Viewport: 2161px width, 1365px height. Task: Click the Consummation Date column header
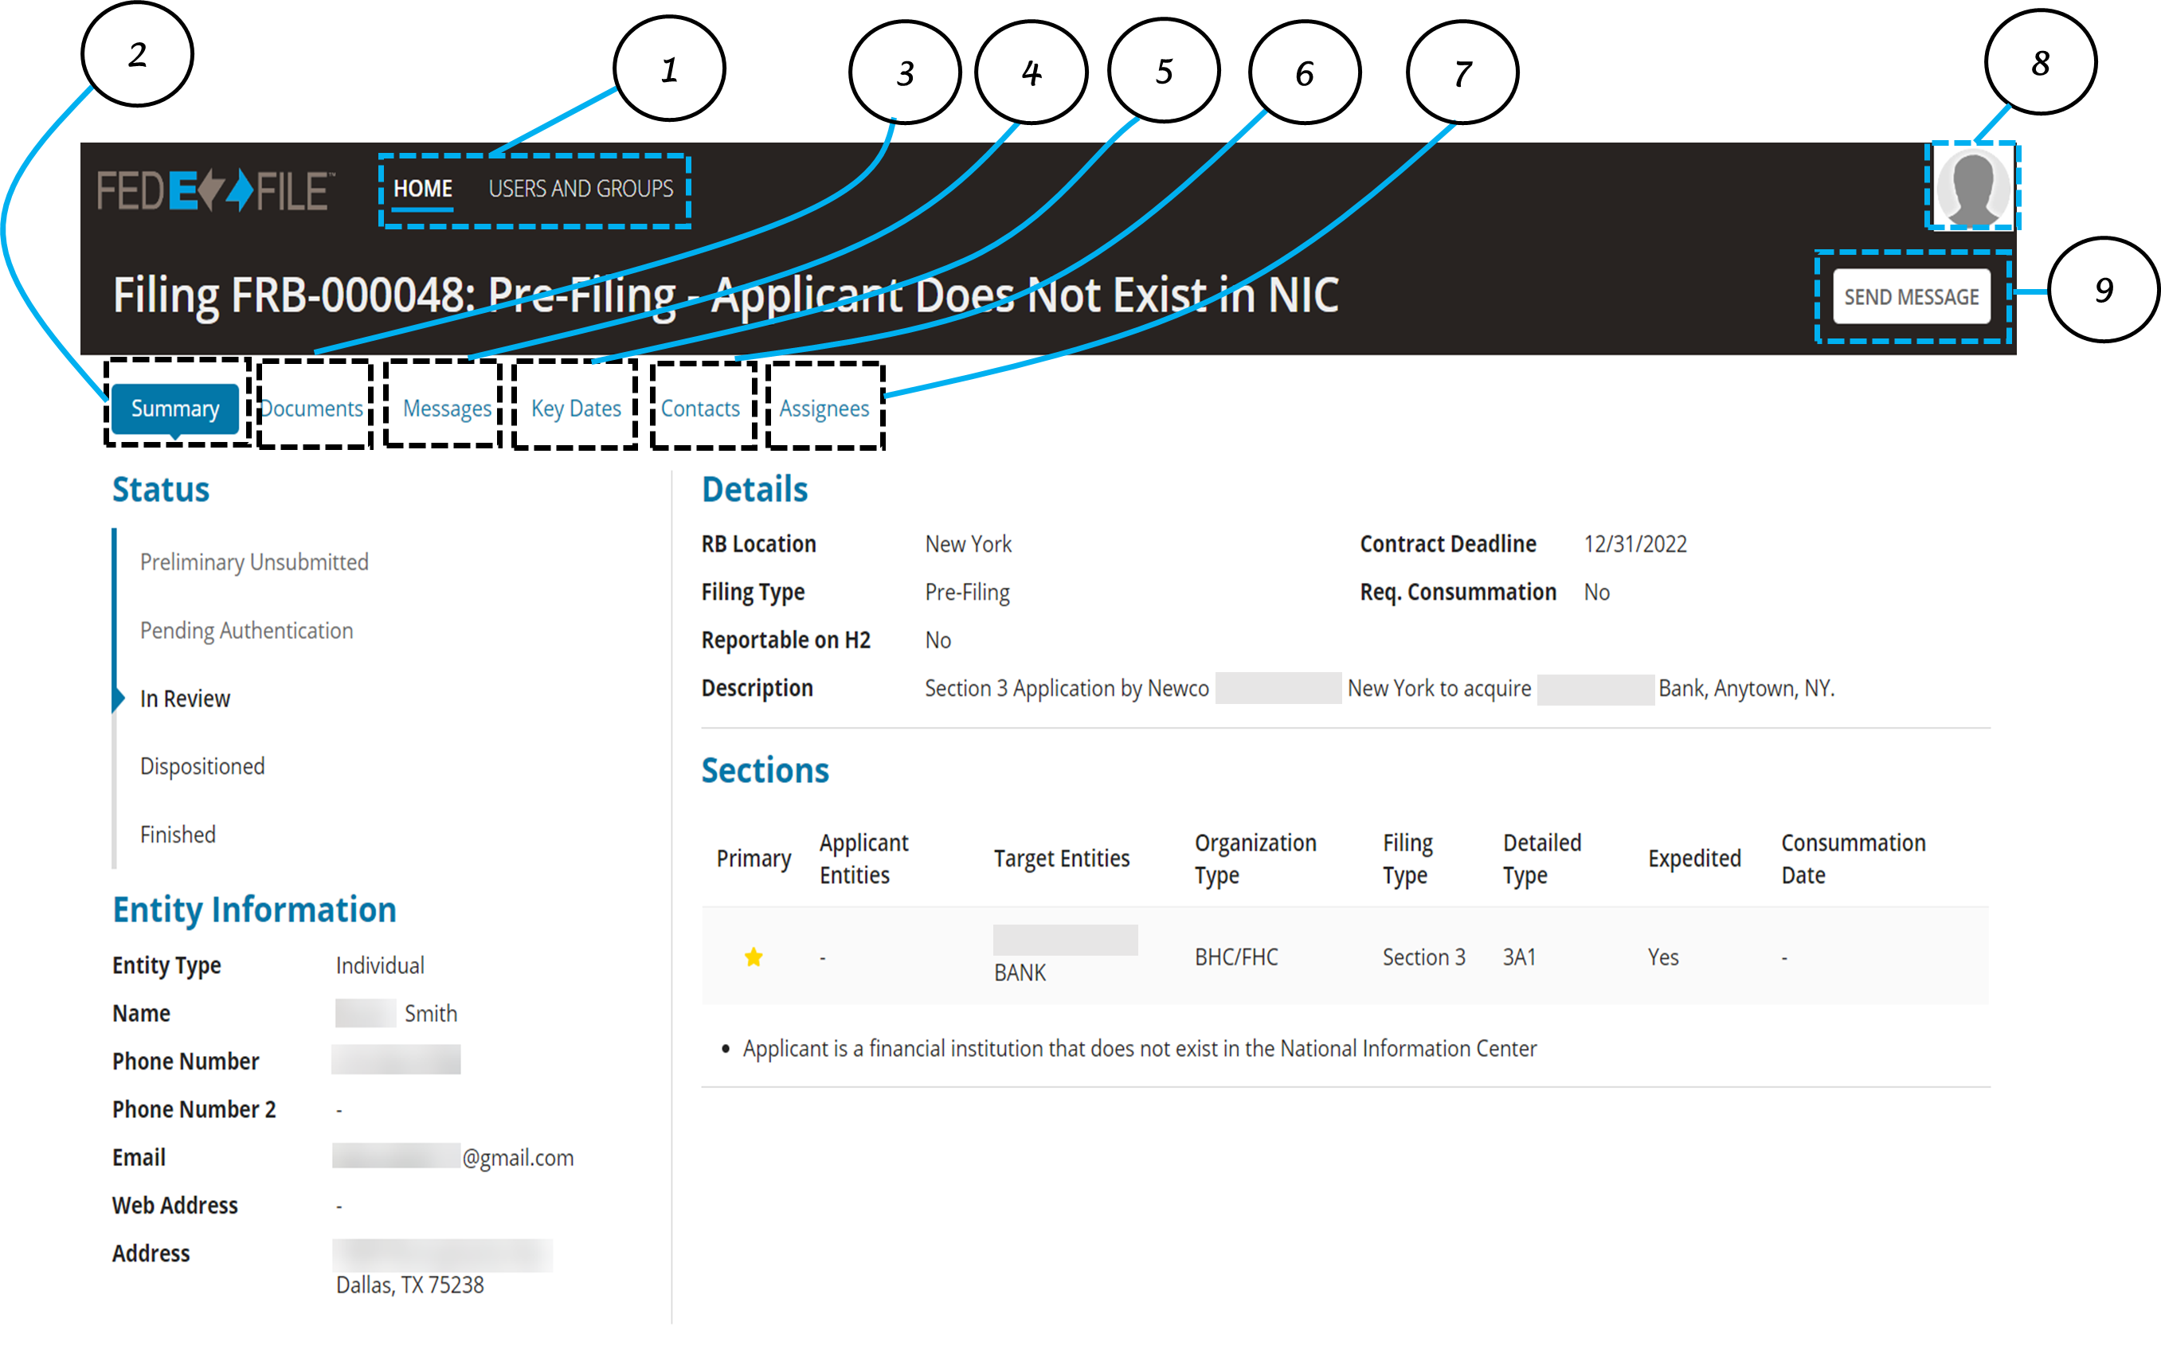tap(1854, 859)
